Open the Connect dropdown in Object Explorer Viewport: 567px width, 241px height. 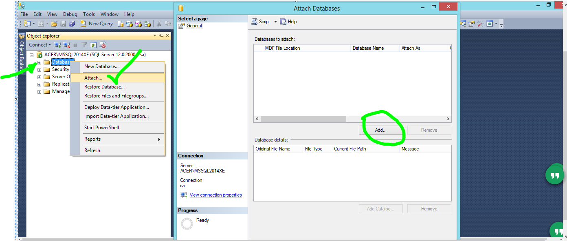coord(40,45)
